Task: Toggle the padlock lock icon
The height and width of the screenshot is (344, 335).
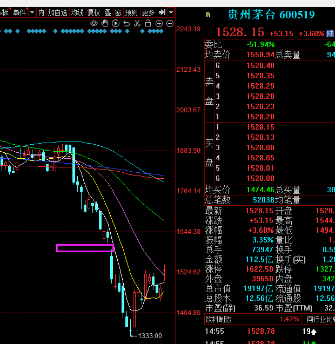Action: 148,23
